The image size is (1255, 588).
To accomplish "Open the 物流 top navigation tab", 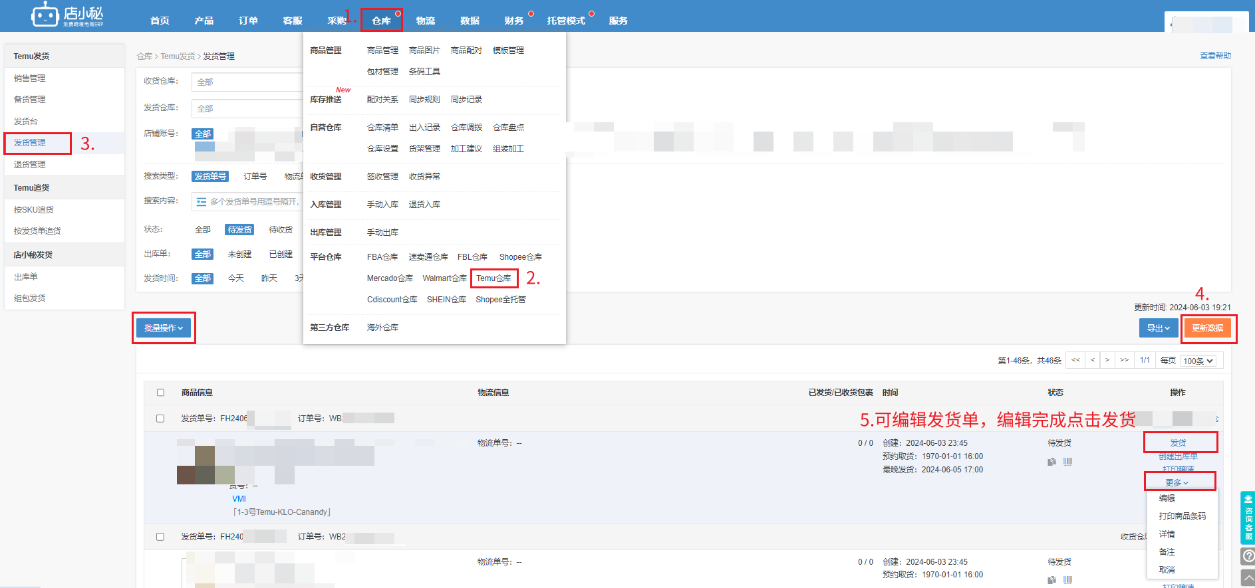I will pos(426,21).
